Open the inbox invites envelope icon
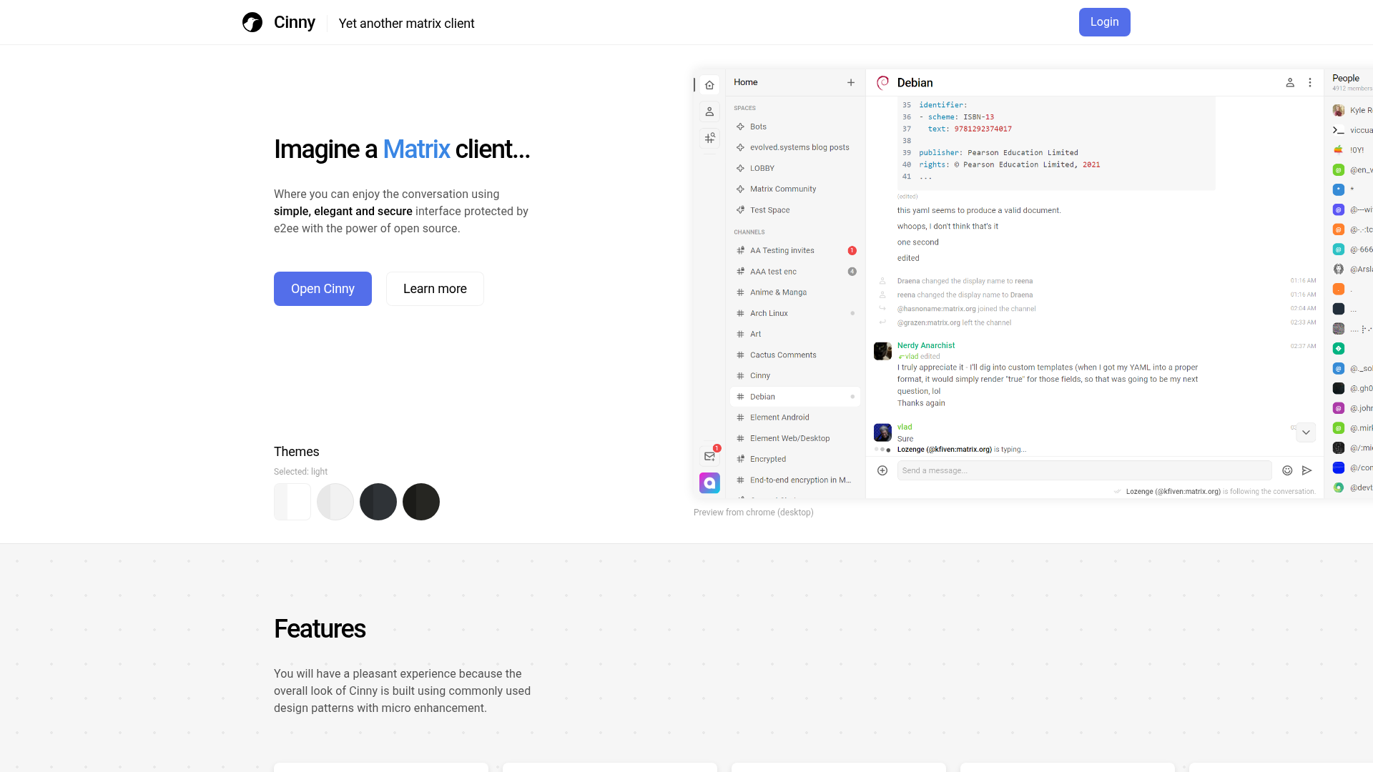Viewport: 1373px width, 772px height. click(x=709, y=456)
